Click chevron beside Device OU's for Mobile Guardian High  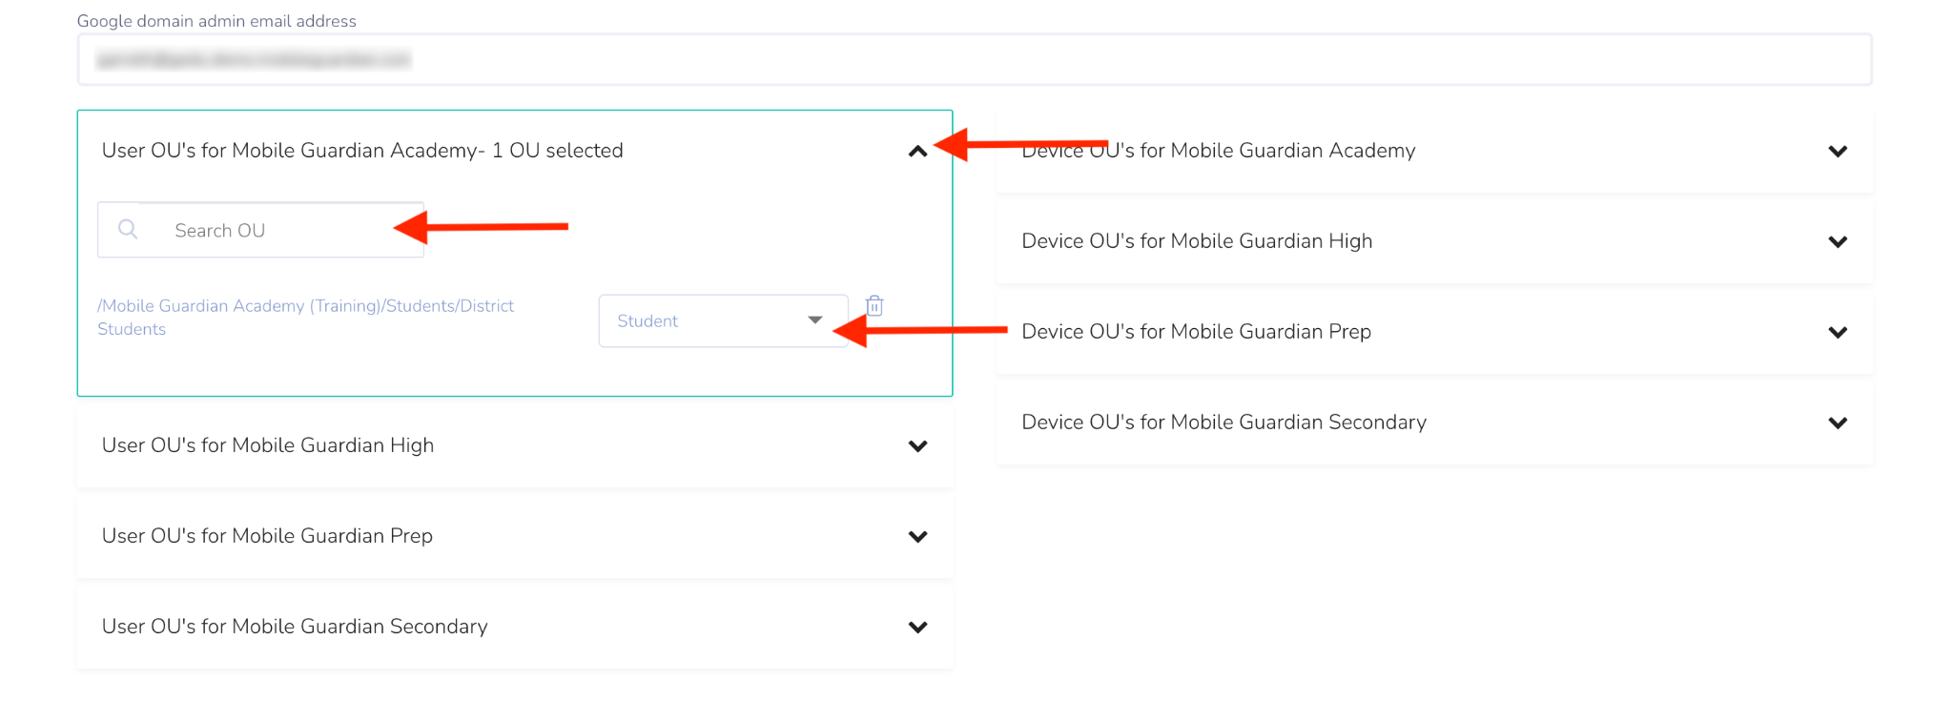point(1838,242)
